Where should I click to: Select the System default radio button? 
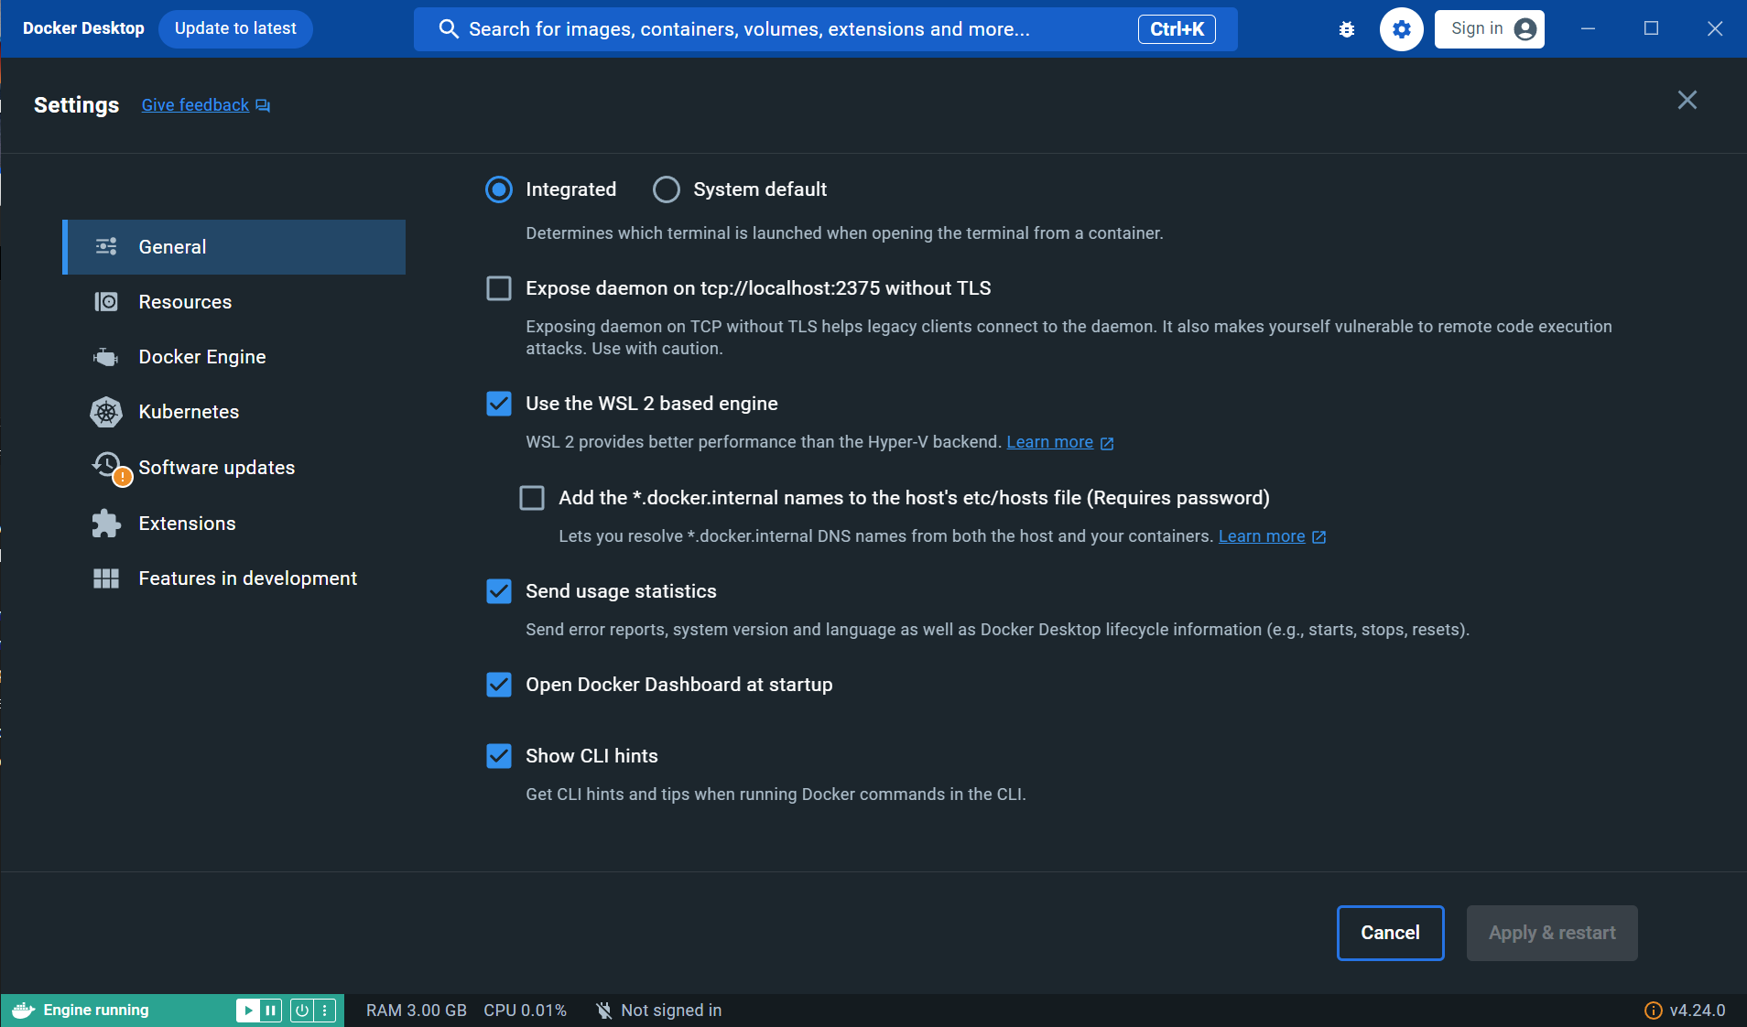pos(667,189)
